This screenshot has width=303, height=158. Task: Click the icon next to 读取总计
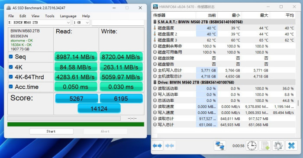[x=155, y=119]
